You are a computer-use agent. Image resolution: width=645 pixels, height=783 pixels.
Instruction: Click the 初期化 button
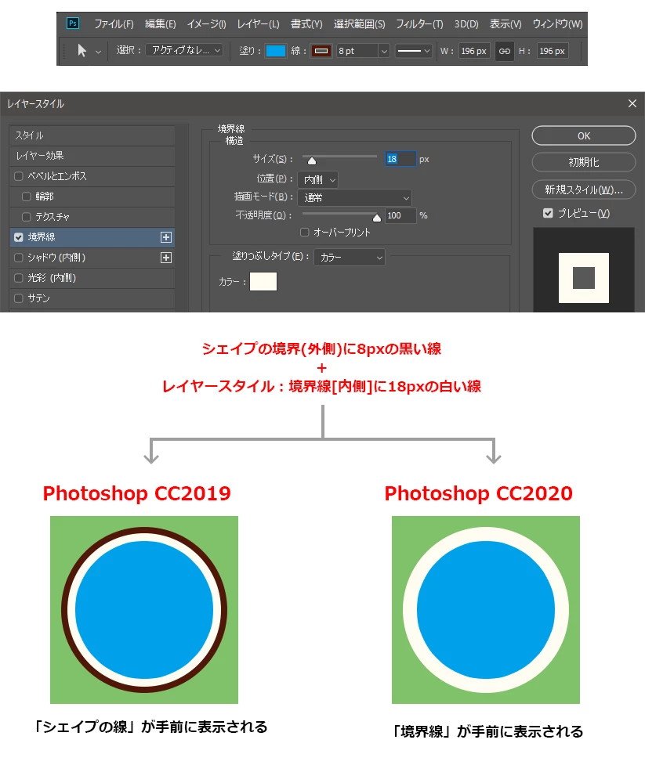click(x=584, y=162)
